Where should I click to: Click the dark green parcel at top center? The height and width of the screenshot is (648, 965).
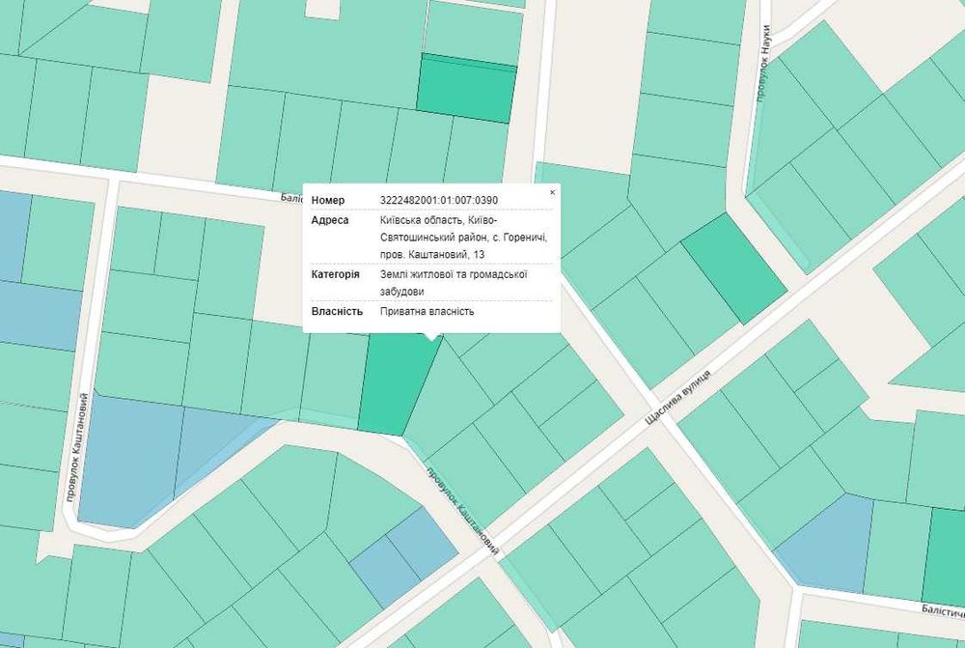click(x=467, y=88)
